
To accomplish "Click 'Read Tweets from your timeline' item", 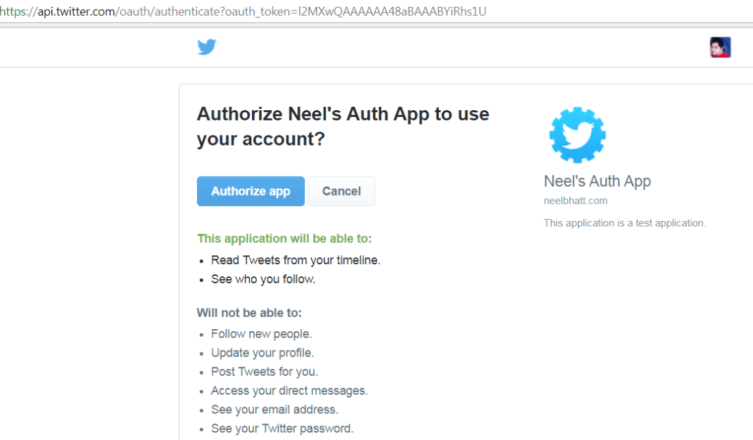I will 295,260.
